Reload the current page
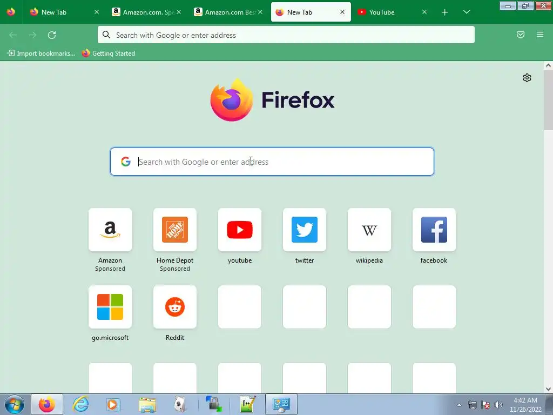 tap(52, 35)
